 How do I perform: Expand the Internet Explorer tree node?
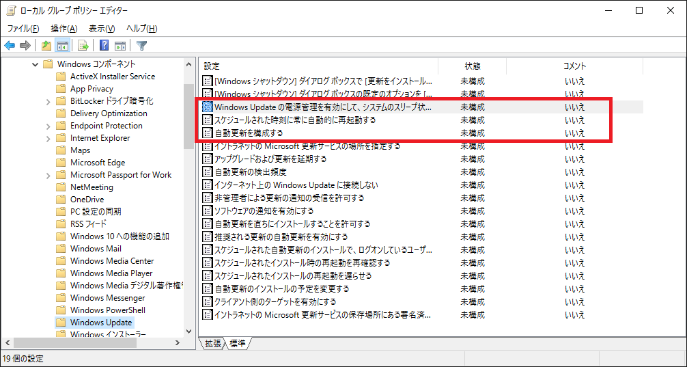48,138
